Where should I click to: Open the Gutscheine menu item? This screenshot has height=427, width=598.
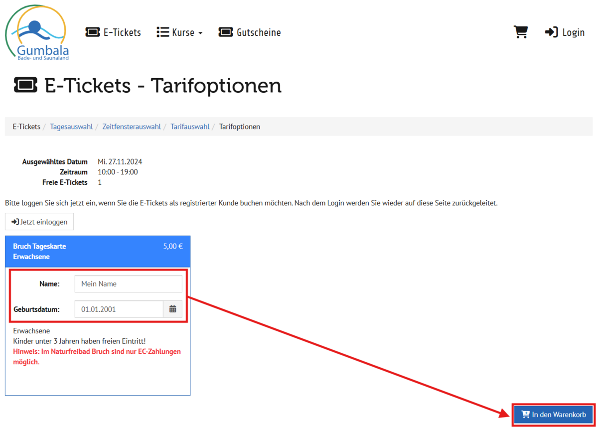(x=258, y=32)
